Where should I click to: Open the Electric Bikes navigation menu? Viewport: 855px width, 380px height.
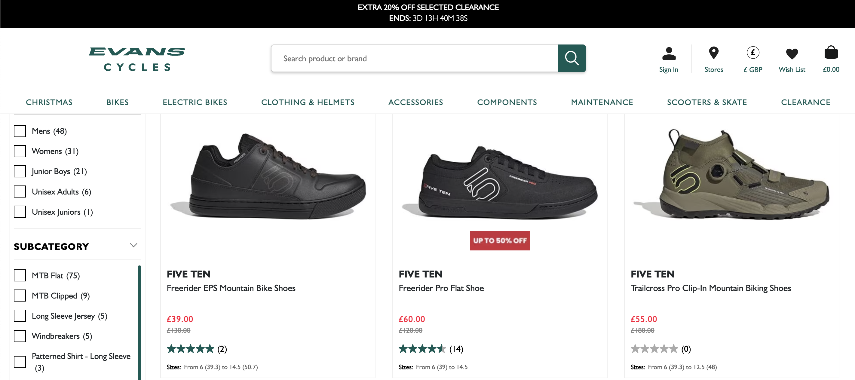tap(195, 102)
